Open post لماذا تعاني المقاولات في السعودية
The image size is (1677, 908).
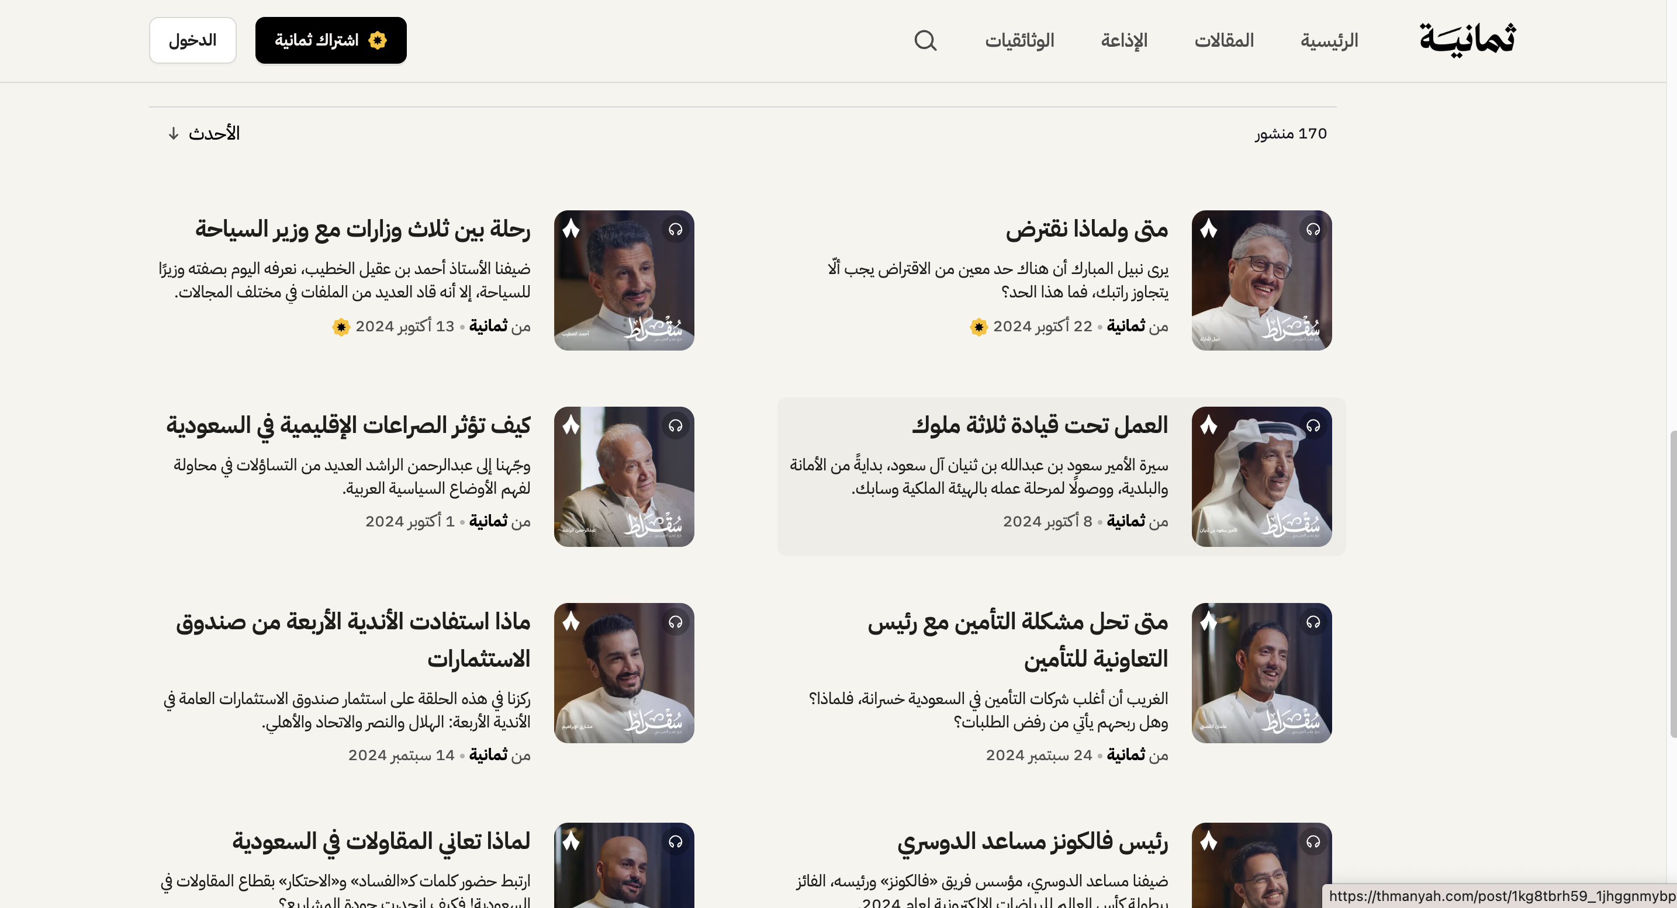(x=382, y=841)
